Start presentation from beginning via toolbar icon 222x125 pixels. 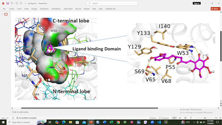(21, 3)
